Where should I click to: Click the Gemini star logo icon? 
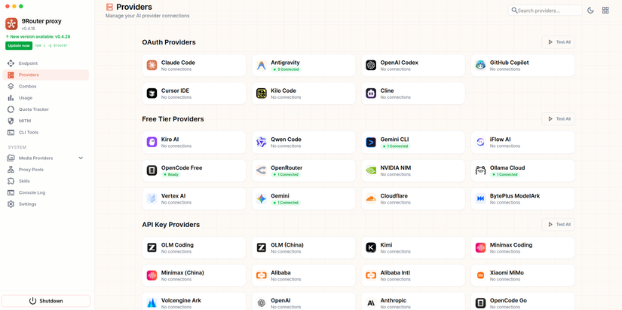[262, 199]
